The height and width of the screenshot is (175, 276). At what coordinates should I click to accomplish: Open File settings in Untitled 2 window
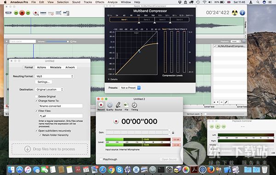tap(126, 106)
